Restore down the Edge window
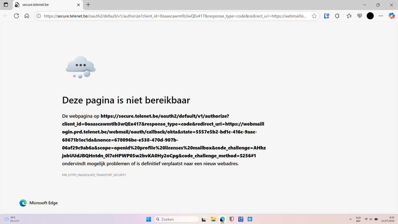The image size is (398, 224). (378, 5)
